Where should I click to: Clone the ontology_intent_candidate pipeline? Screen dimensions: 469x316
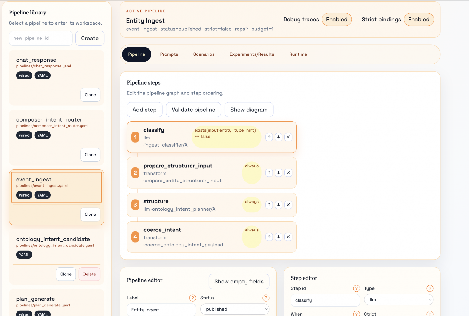pyautogui.click(x=66, y=274)
